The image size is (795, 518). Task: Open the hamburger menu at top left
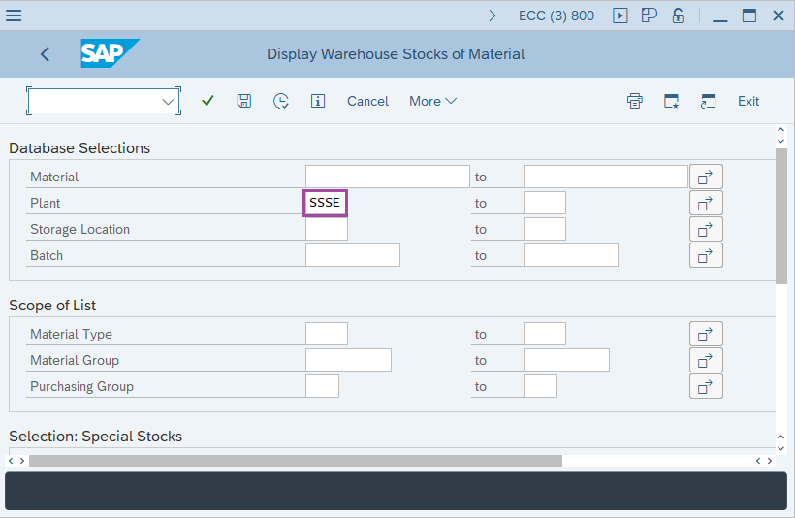(15, 16)
